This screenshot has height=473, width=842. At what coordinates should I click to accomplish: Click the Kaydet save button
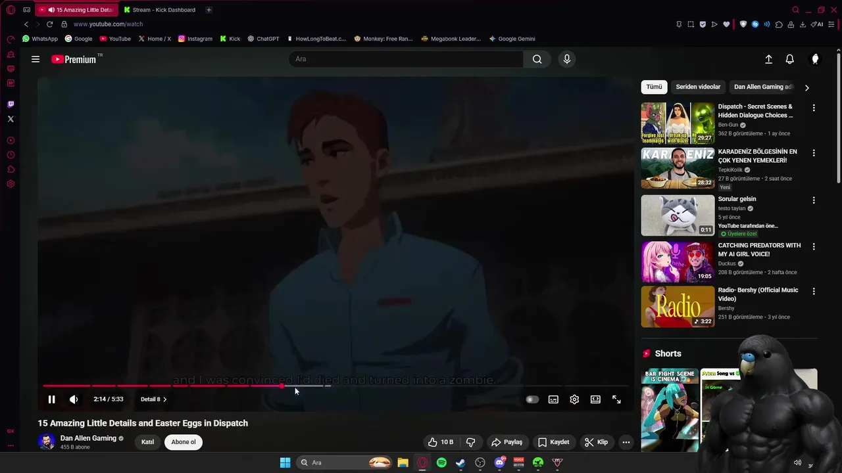(553, 442)
